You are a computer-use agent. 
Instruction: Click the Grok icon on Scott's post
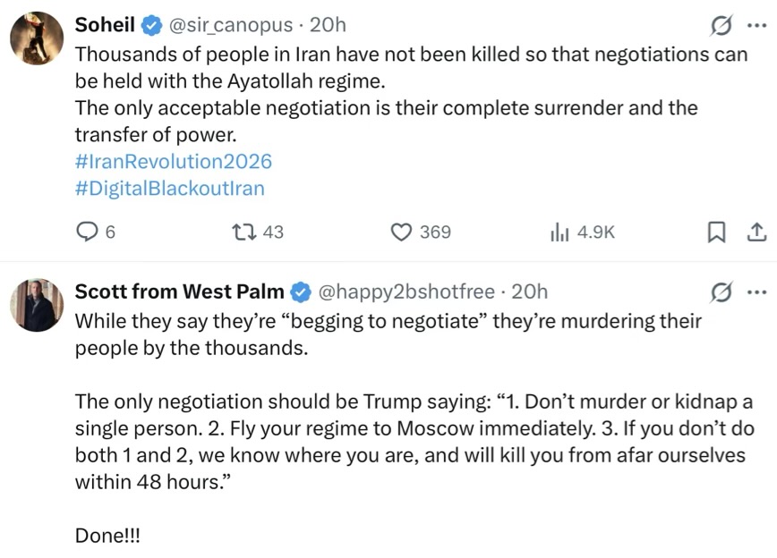[720, 292]
